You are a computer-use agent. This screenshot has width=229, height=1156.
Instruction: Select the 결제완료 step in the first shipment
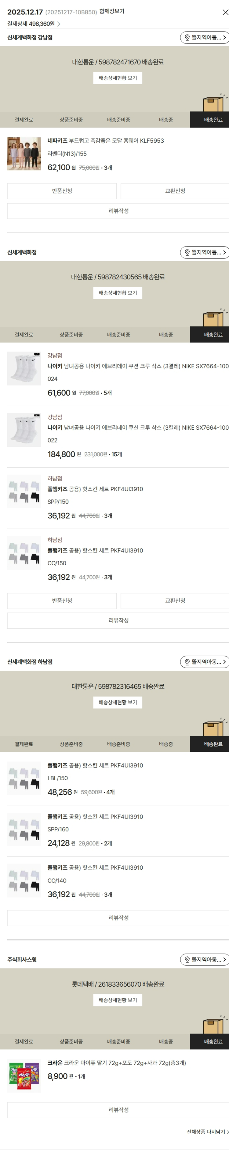[x=24, y=120]
